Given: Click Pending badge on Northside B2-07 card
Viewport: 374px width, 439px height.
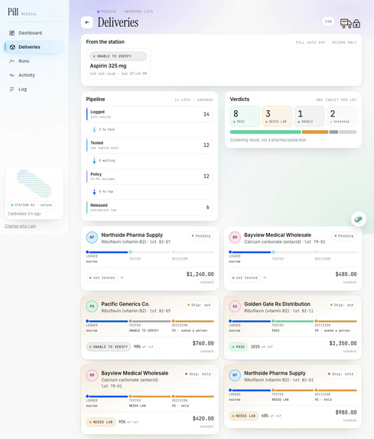Looking at the screenshot, I should [x=201, y=236].
